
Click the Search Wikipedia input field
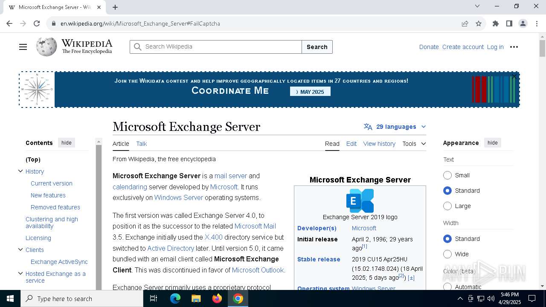[216, 47]
